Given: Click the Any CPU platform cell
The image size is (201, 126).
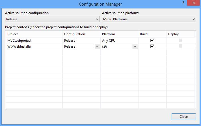Looking at the screenshot, I should tap(119, 41).
